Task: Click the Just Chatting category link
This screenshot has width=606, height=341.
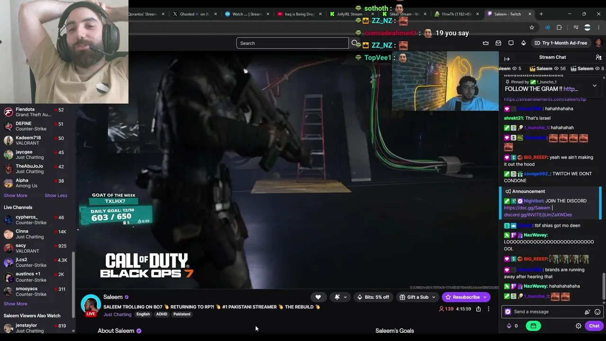Action: coord(117,314)
